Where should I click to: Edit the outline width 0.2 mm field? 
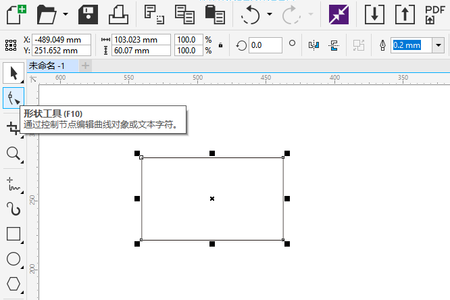[411, 45]
